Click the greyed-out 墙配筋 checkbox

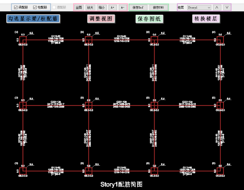click(54, 7)
